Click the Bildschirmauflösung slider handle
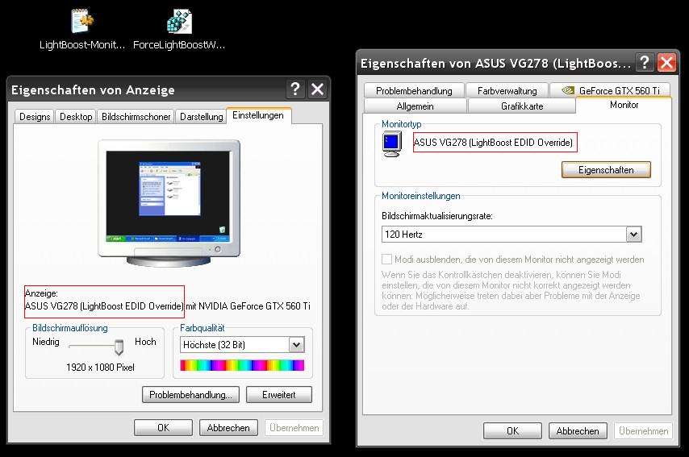Image resolution: width=689 pixels, height=457 pixels. point(119,347)
